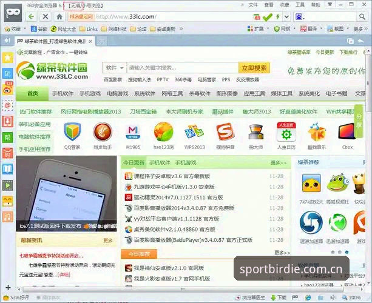Open the 查看 menu
The height and width of the screenshot is (303, 372).
tap(269, 5)
